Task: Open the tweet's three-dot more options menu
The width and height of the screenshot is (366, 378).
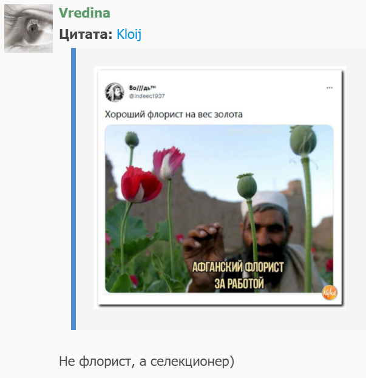Action: pyautogui.click(x=330, y=88)
